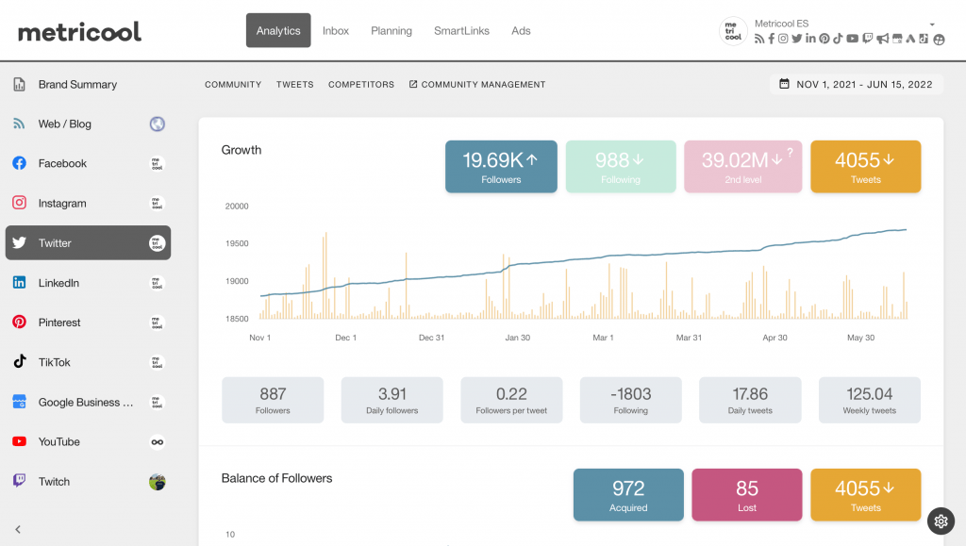Select the Web / Blog RSS icon in sidebar
This screenshot has height=546, width=966.
click(19, 124)
